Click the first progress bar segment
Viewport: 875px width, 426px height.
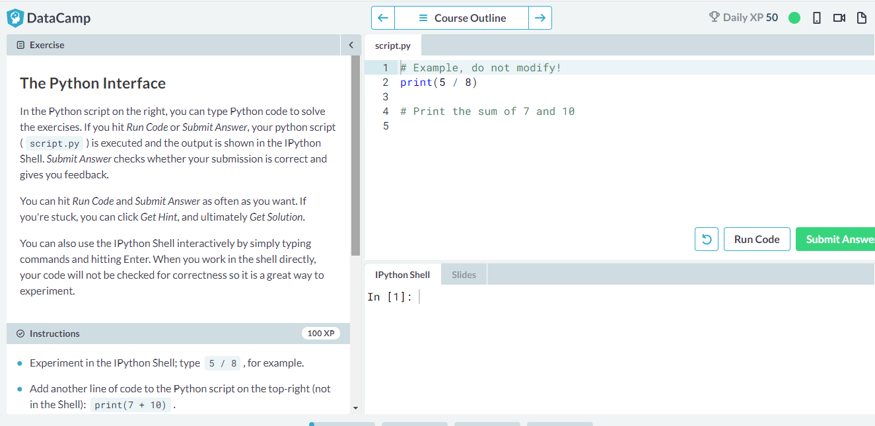pos(341,424)
